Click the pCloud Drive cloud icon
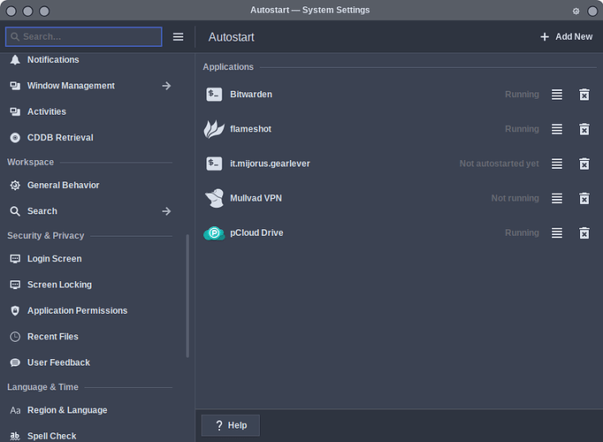Screen dimensions: 603x442 [214, 232]
